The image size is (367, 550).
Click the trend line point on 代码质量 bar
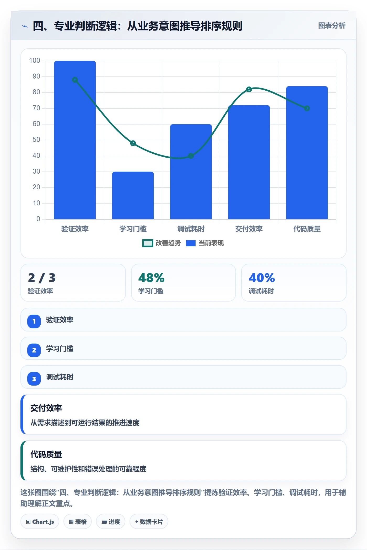(x=307, y=108)
